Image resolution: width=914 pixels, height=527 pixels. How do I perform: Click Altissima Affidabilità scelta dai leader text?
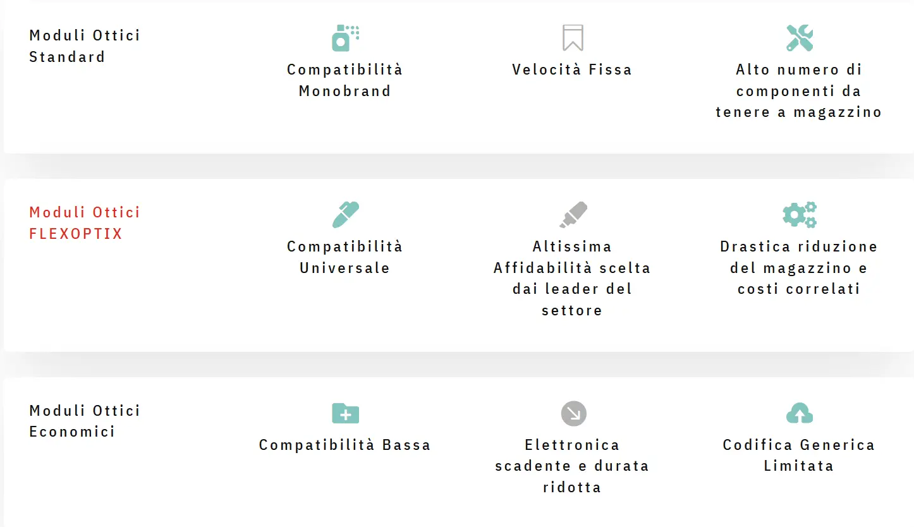572,278
